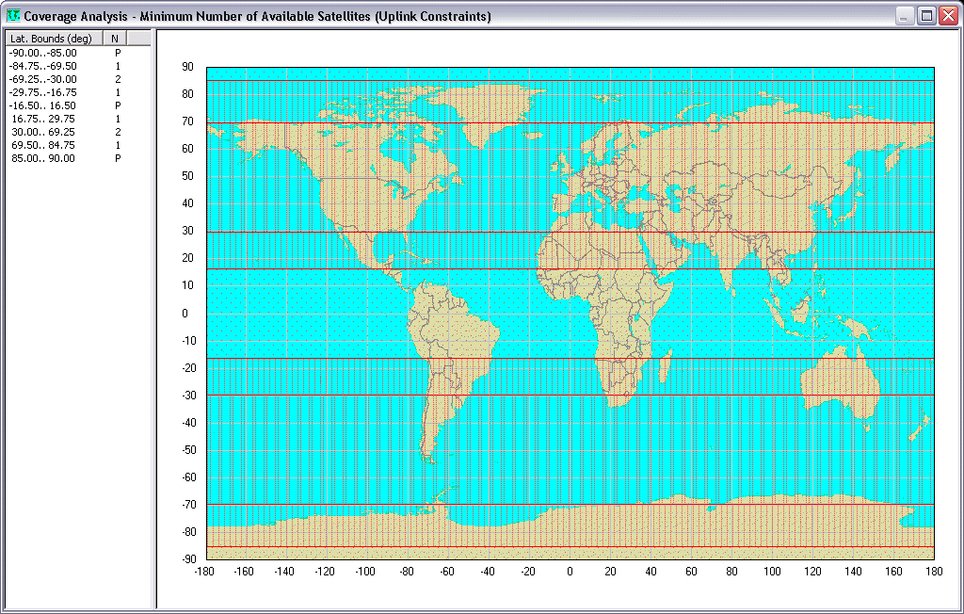Select the 69.50..84.75 latitude row
This screenshot has width=964, height=614.
click(x=43, y=146)
